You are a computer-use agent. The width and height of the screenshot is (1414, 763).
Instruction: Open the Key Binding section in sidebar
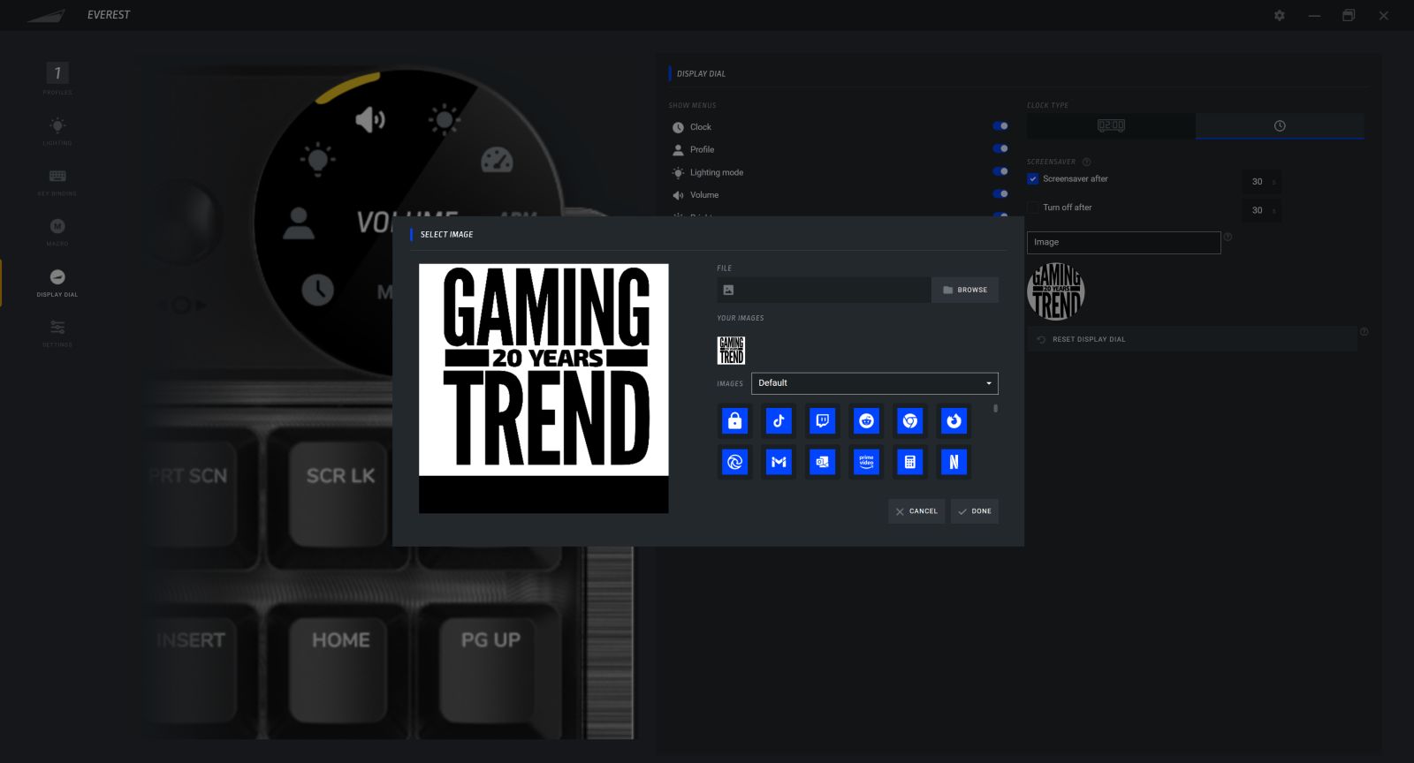(x=57, y=181)
